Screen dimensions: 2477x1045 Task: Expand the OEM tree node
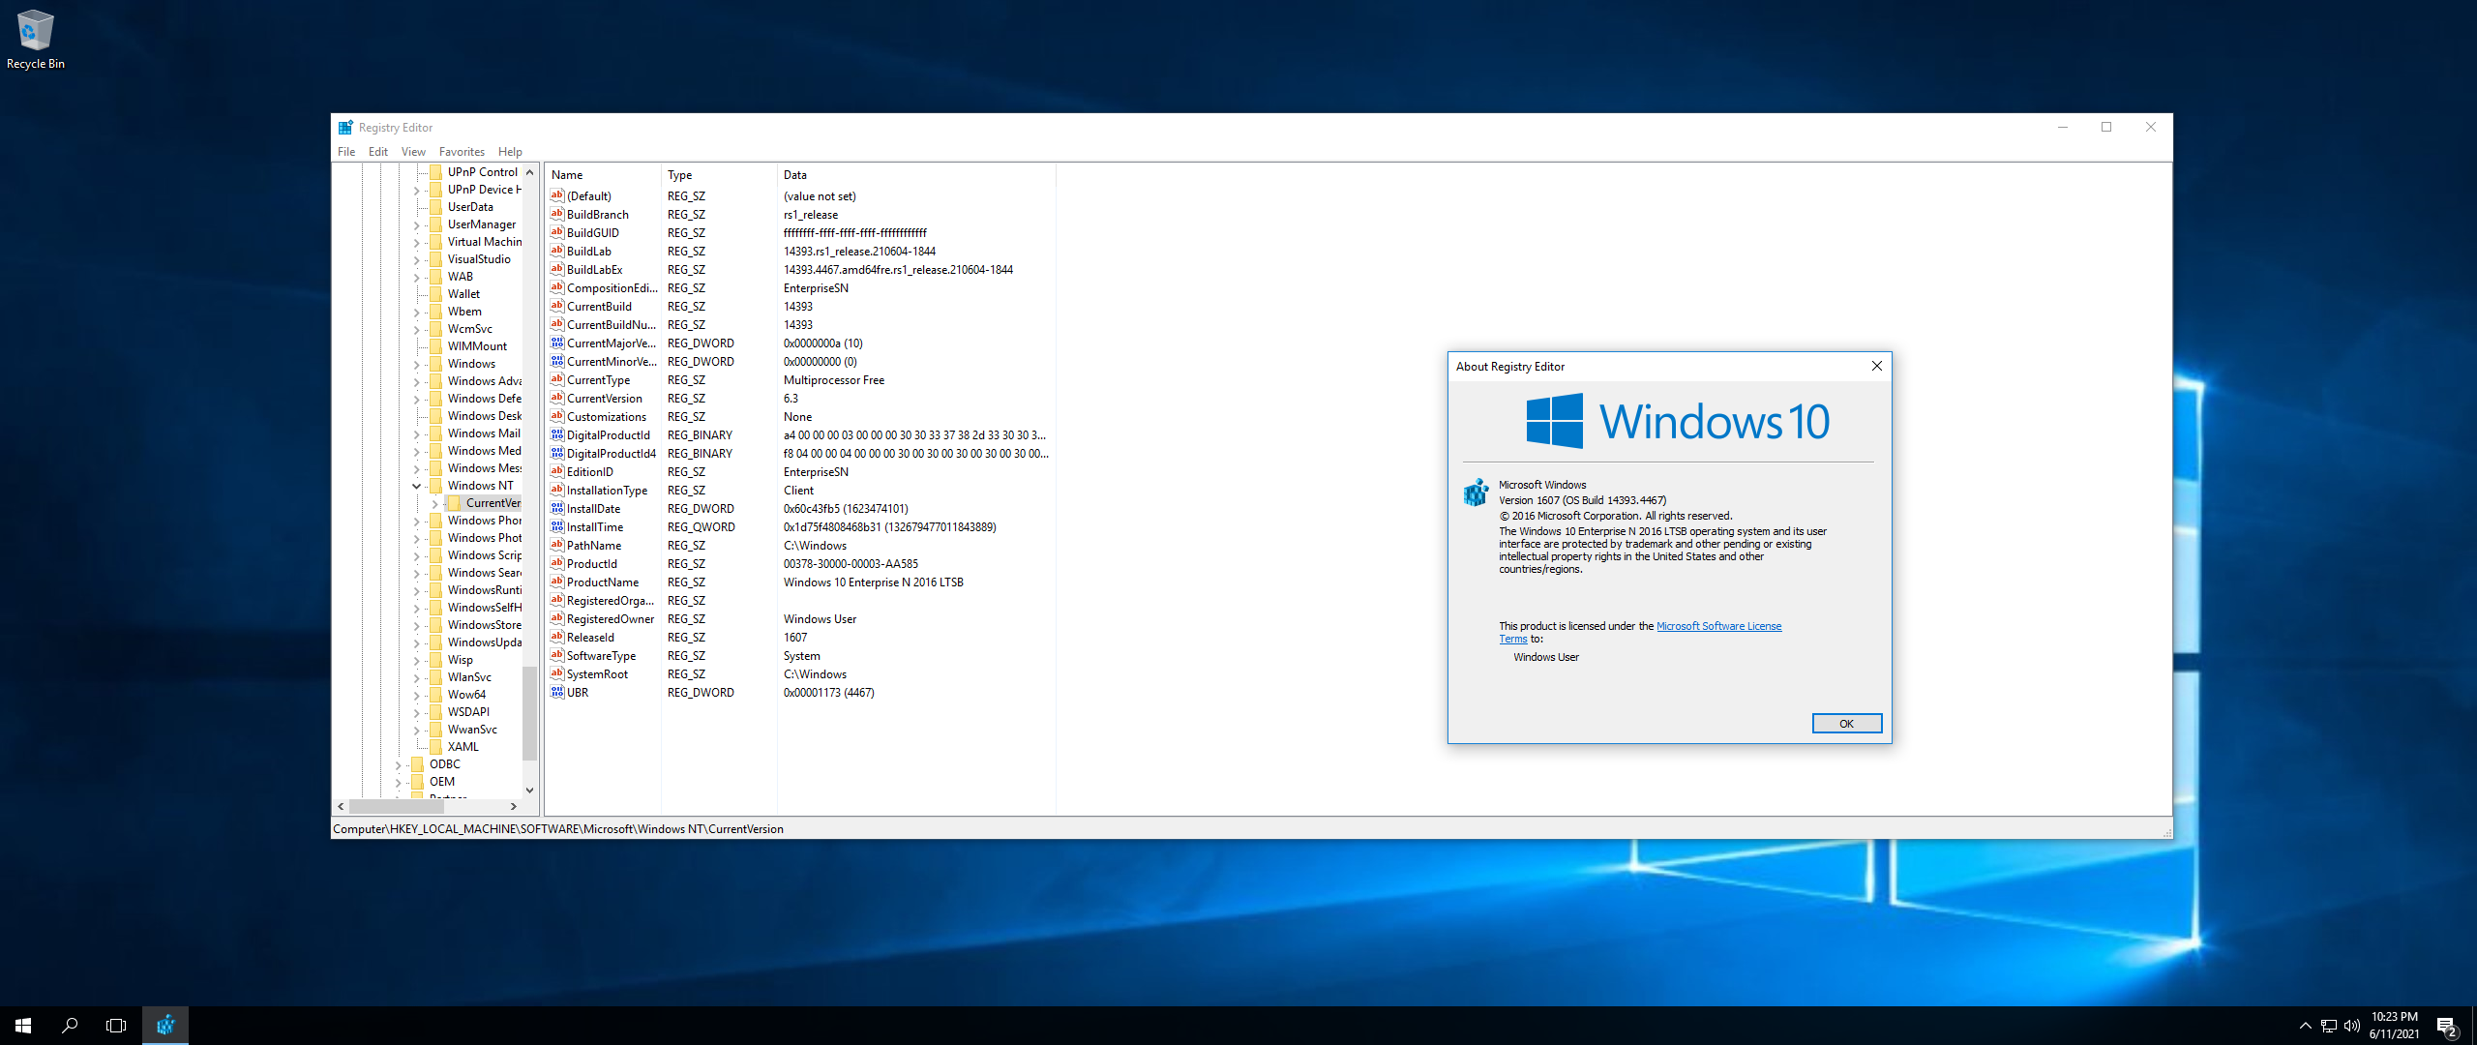(398, 782)
